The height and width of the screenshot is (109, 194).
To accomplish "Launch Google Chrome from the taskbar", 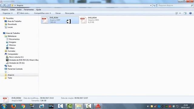I will [x=23, y=106].
